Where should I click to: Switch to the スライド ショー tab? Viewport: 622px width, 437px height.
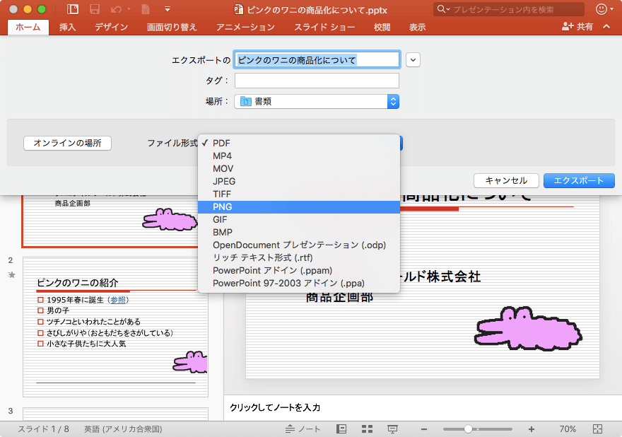[x=324, y=27]
